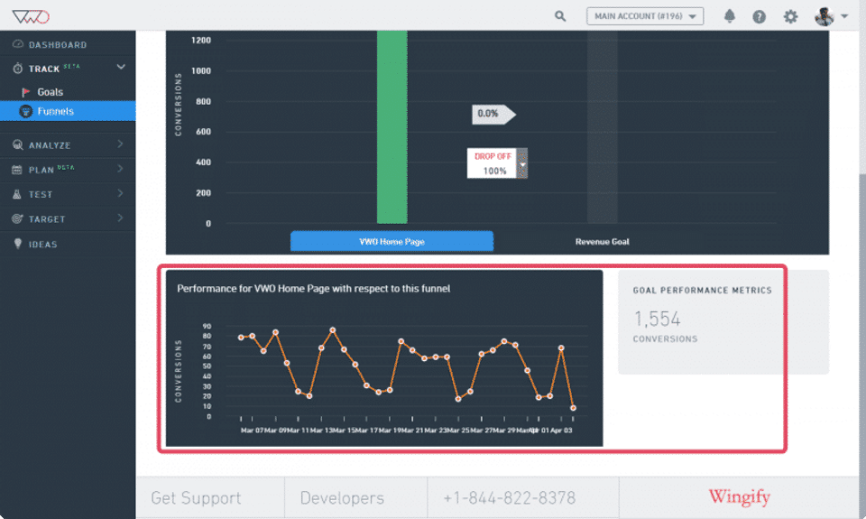Viewport: 866px width, 519px height.
Task: Select the Revenue Goal funnel step
Action: pos(602,242)
